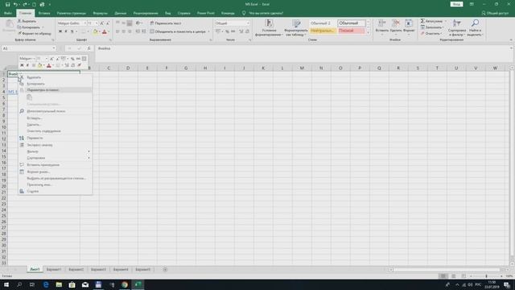The height and width of the screenshot is (290, 515).
Task: Toggle italic in the floating mini toolbar
Action: point(27,65)
